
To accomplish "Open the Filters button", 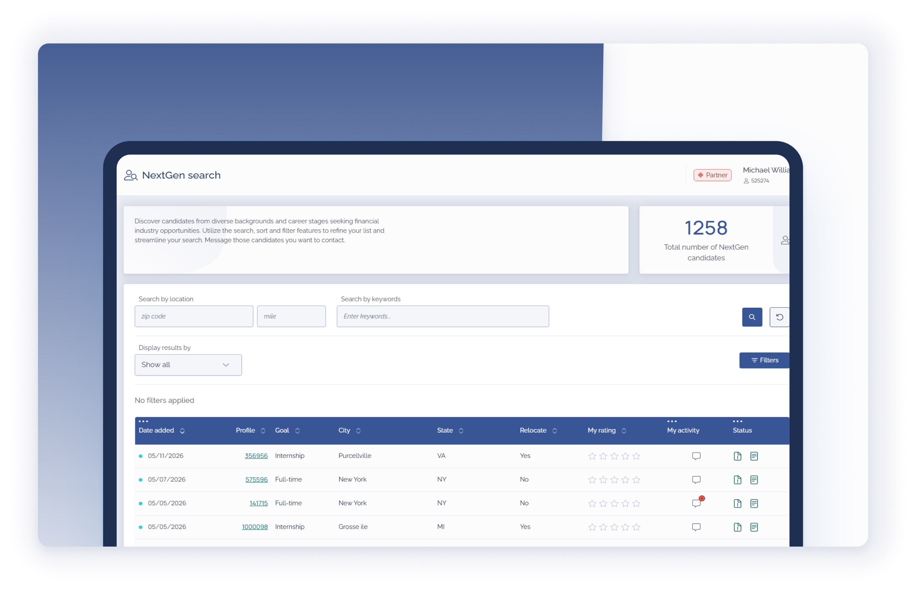I will coord(764,360).
